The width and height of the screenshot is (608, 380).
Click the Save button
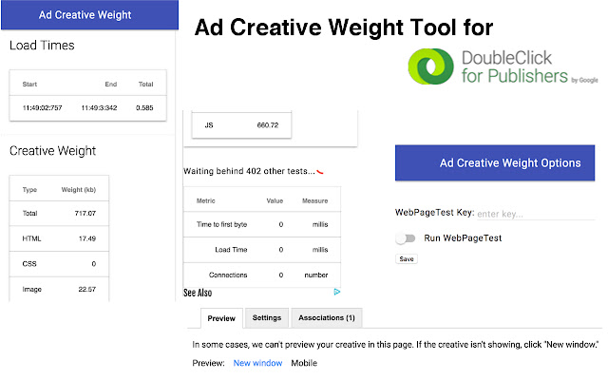(407, 259)
